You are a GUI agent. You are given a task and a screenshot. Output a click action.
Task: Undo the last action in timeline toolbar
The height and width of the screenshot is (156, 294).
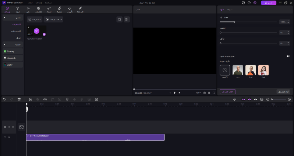pos(4,99)
